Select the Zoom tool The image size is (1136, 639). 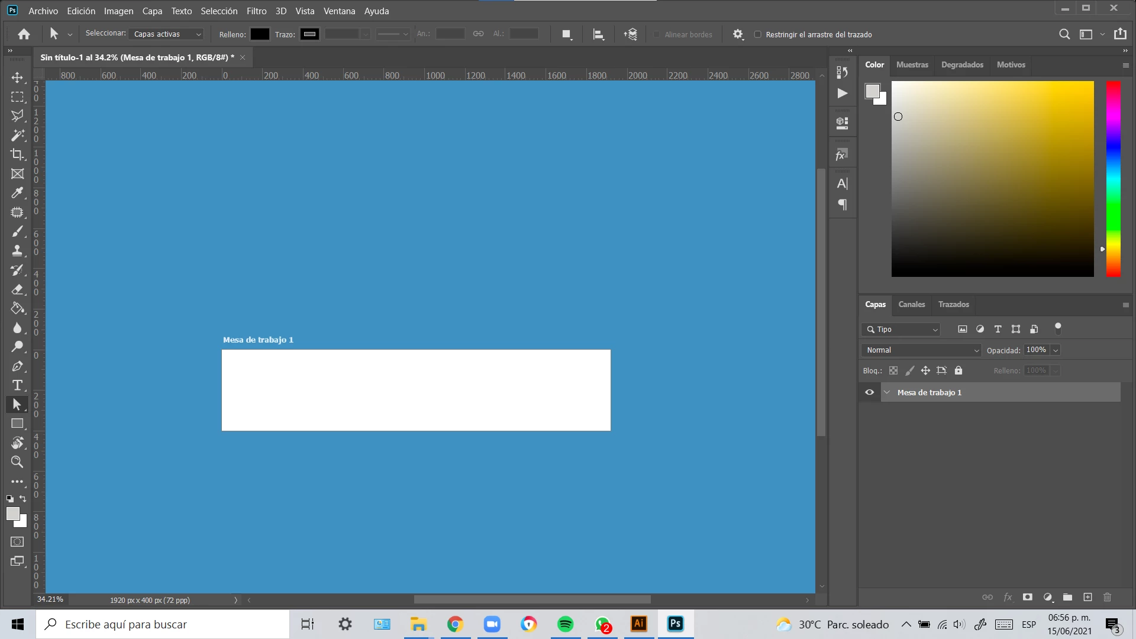pyautogui.click(x=17, y=462)
